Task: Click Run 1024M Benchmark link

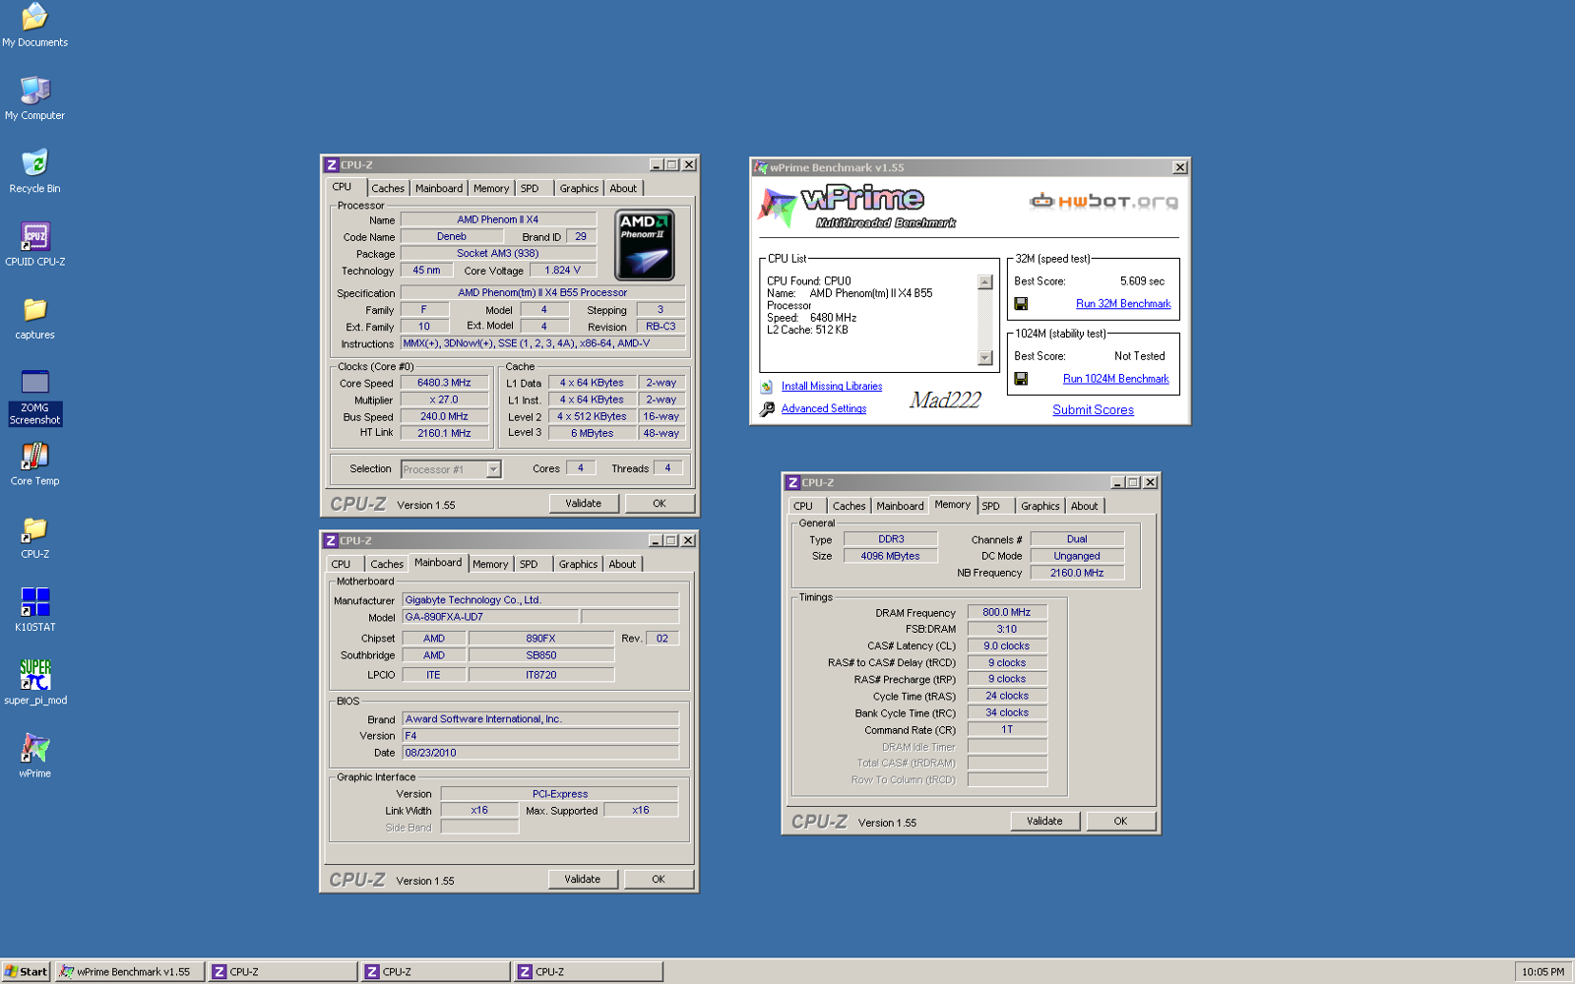Action: tap(1116, 379)
